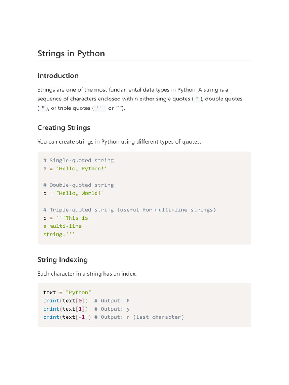
Task: Click the "Each character in a string" sentence
Action: pyautogui.click(x=87, y=274)
